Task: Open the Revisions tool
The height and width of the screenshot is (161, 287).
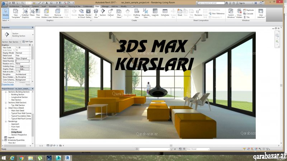Action: 198,13
